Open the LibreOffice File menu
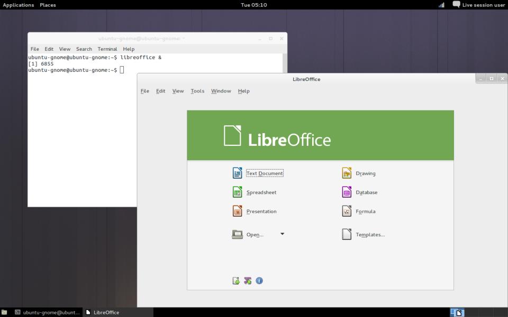This screenshot has width=508, height=317. click(x=145, y=91)
